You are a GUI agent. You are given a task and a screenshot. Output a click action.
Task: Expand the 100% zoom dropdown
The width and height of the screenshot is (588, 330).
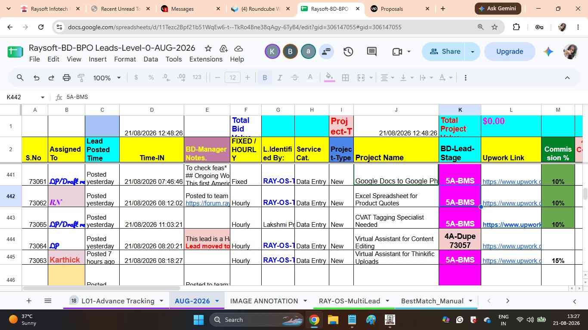pyautogui.click(x=107, y=78)
